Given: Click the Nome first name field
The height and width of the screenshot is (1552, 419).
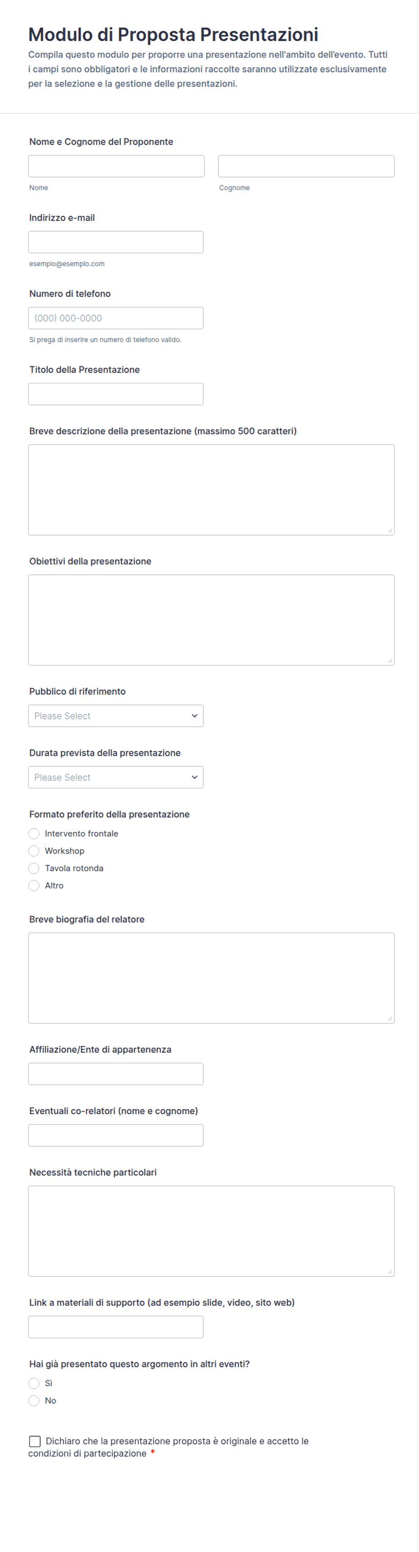Looking at the screenshot, I should pyautogui.click(x=116, y=166).
